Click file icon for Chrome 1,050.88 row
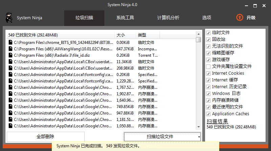This screenshot has width=271, height=151. [x=10, y=126]
